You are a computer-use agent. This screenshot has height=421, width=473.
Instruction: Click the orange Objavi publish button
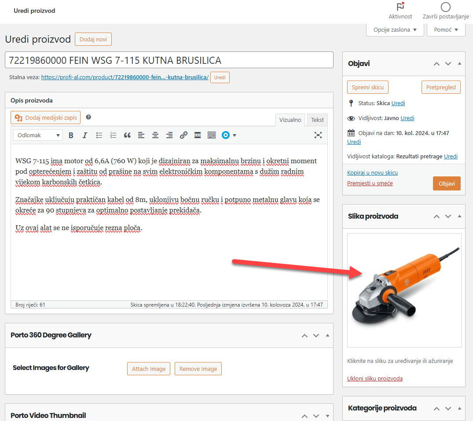point(446,183)
